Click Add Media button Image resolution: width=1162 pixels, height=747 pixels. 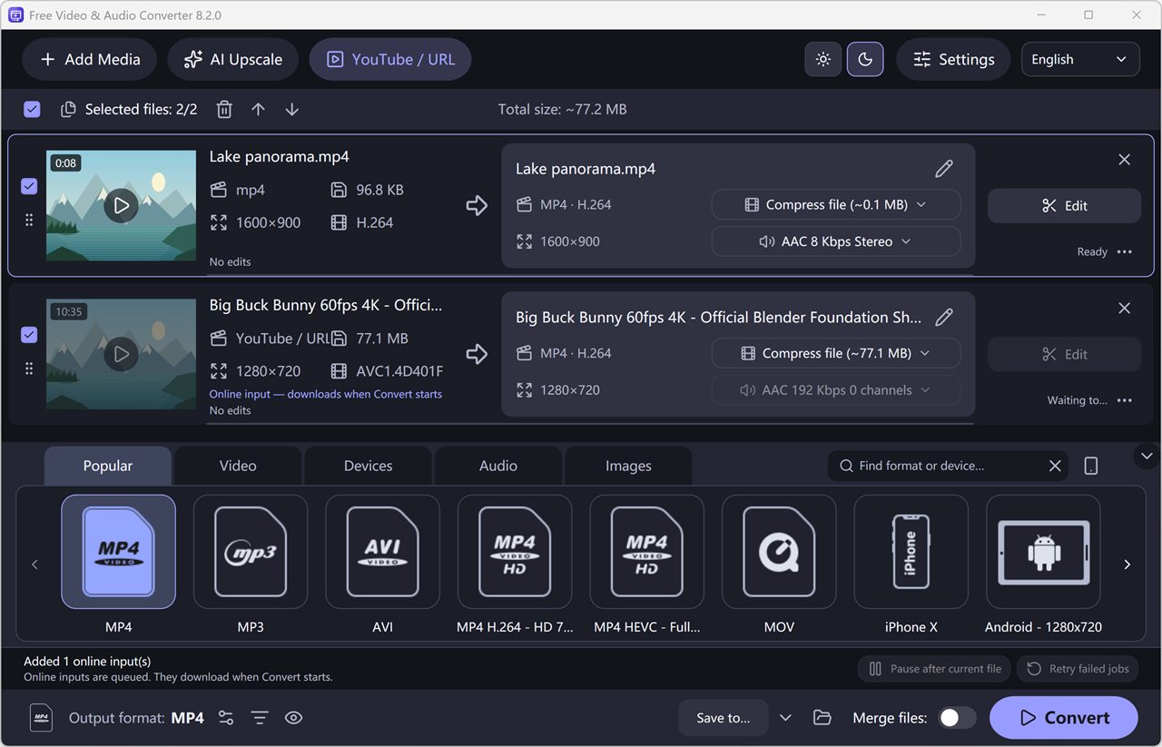pyautogui.click(x=89, y=59)
